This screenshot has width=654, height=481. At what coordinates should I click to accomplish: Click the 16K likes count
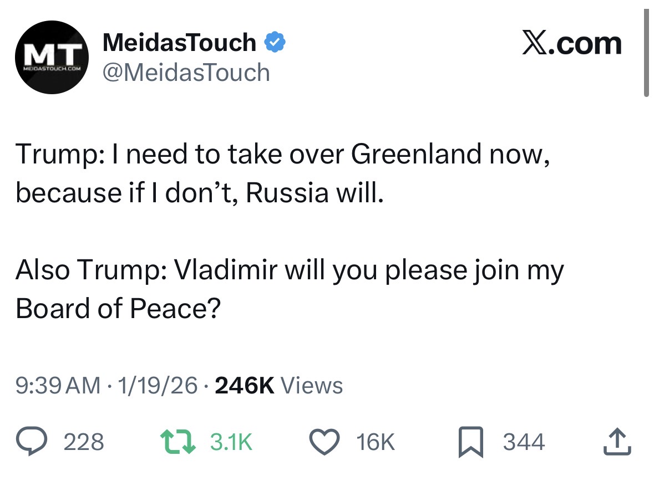point(375,442)
